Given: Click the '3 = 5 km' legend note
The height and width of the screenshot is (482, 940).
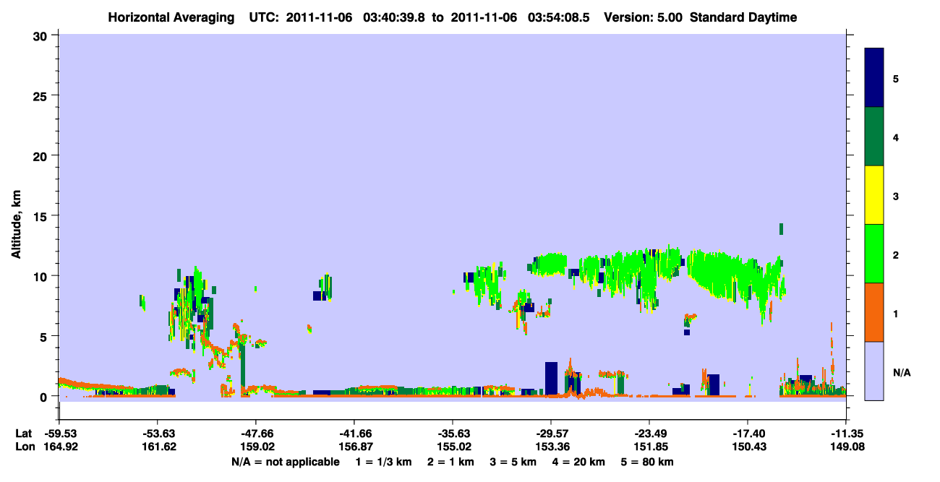Looking at the screenshot, I should pyautogui.click(x=513, y=462).
